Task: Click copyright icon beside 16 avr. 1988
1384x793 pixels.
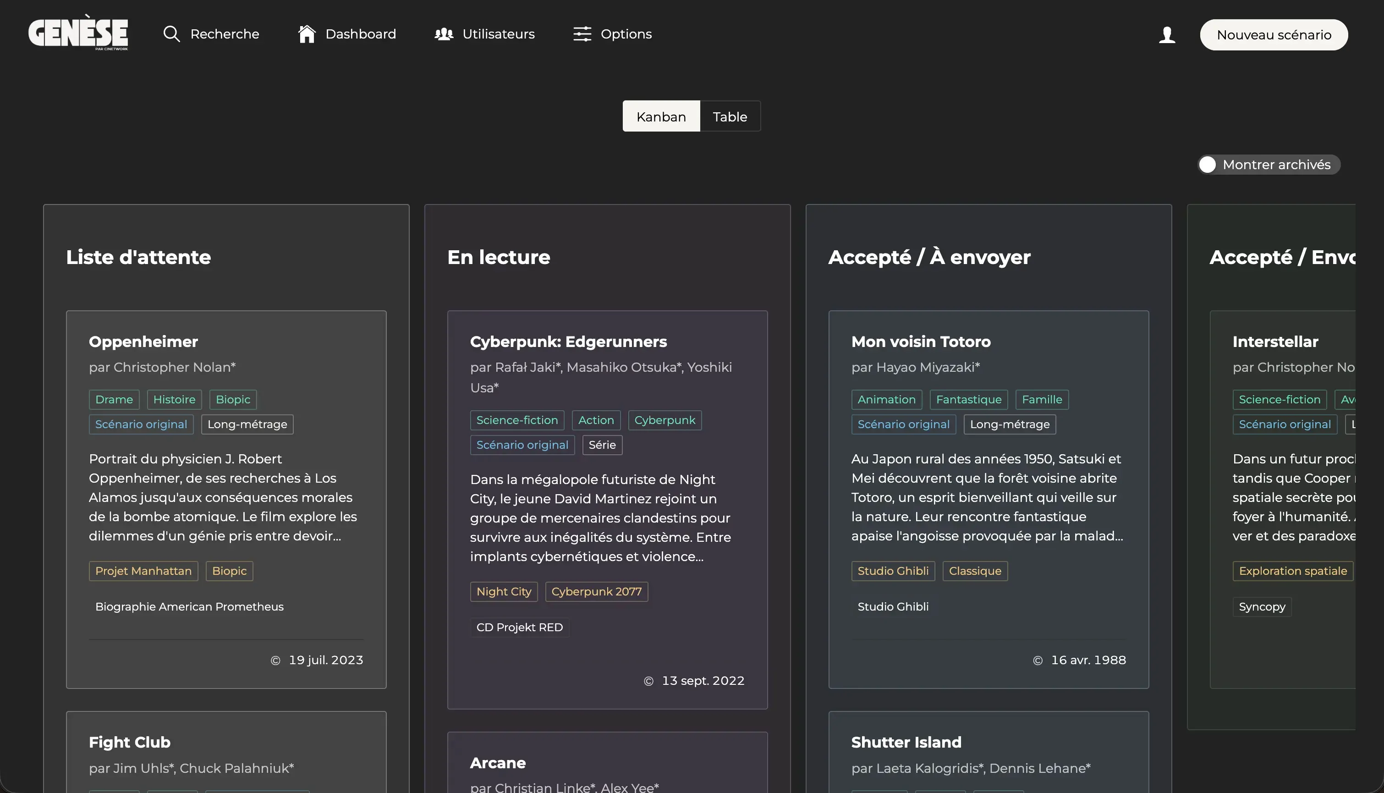Action: [1038, 661]
